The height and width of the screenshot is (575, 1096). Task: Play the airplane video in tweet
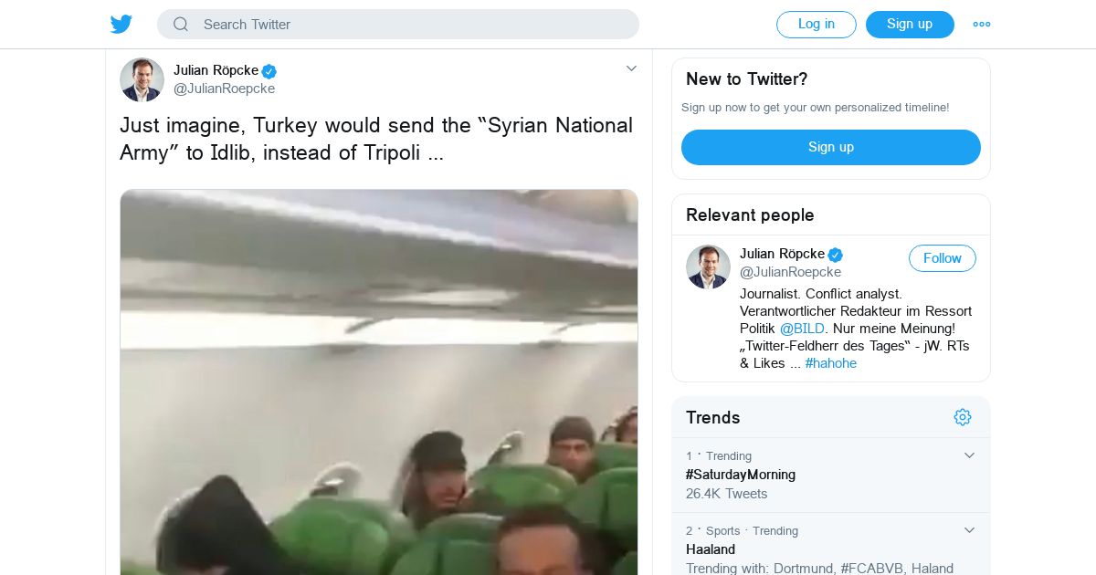point(379,382)
